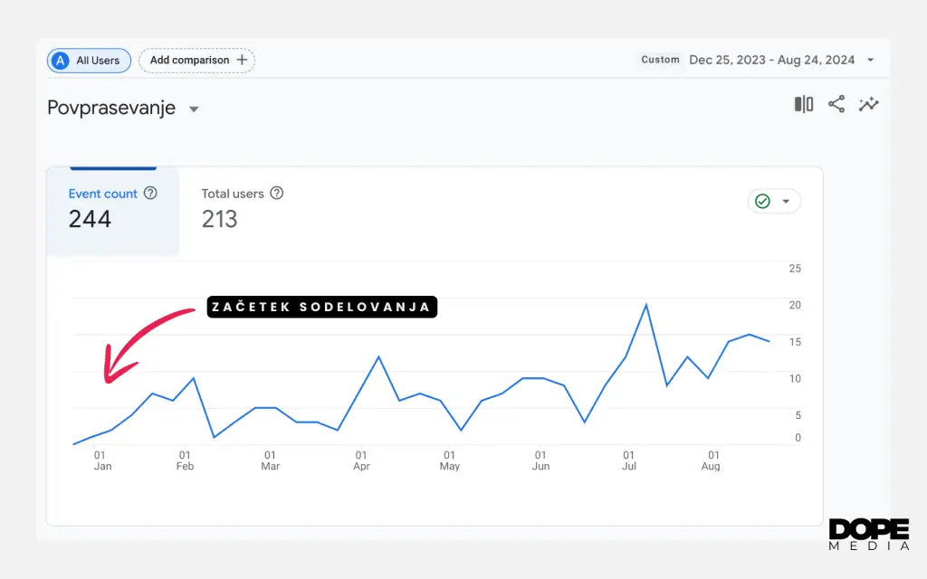The height and width of the screenshot is (579, 927).
Task: Open the Insights sparkline icon
Action: (868, 105)
